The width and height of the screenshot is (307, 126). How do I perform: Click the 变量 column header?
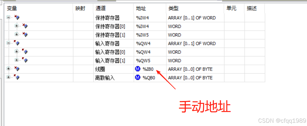39,8
